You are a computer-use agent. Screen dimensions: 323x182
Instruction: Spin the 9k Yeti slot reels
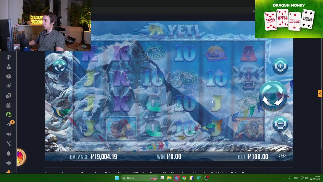click(273, 95)
